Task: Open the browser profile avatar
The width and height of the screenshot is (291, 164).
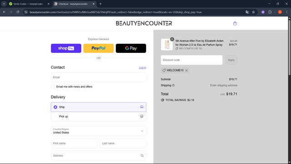Action: click(x=280, y=12)
